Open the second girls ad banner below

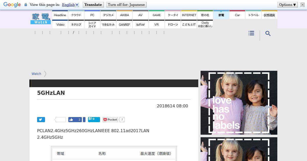pyautogui.click(x=239, y=149)
